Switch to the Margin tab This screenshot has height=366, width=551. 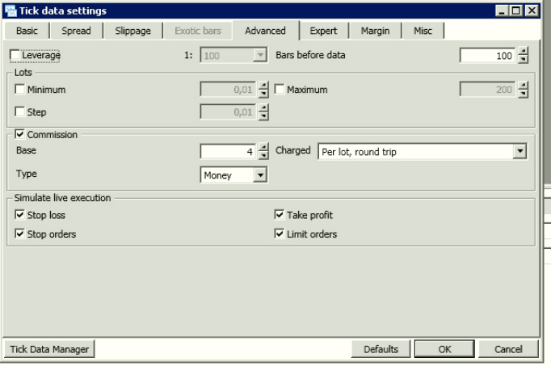[375, 31]
